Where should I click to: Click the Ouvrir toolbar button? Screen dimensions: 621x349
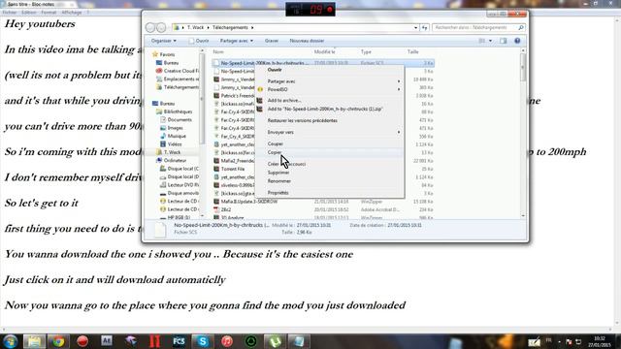tap(199, 41)
